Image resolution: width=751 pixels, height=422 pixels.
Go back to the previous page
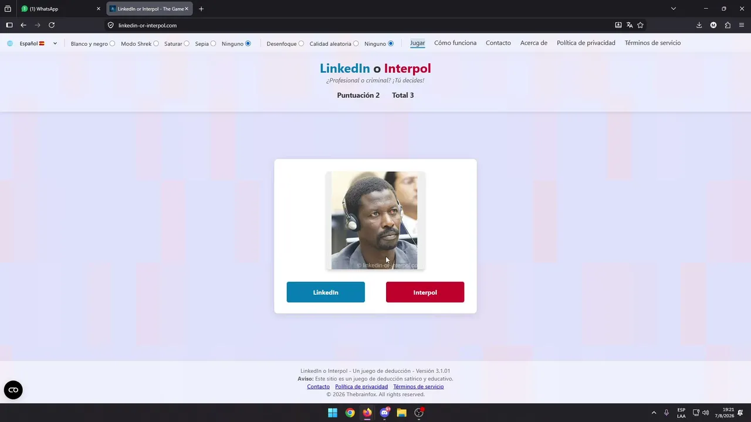23,25
